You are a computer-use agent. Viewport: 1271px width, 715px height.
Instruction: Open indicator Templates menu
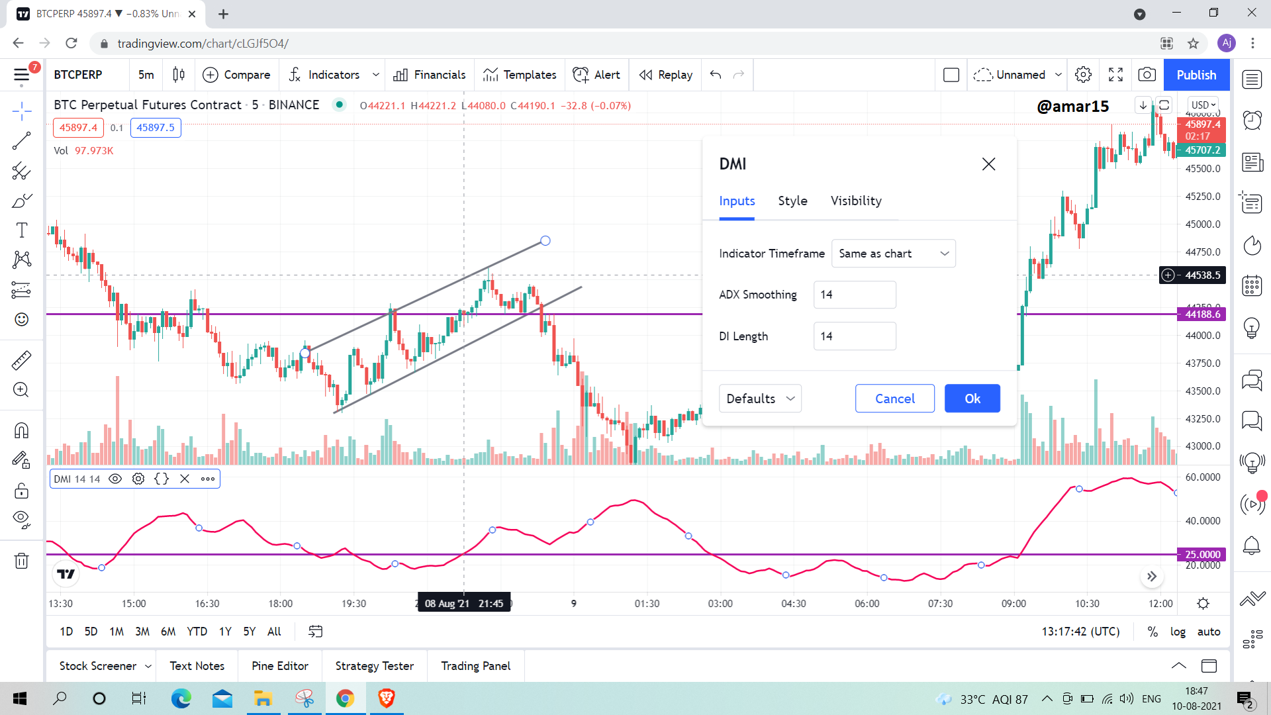click(x=520, y=75)
